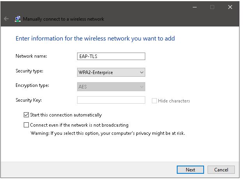Cancel the wireless network setup
Image resolution: width=243 pixels, height=180 pixels.
tap(221, 169)
